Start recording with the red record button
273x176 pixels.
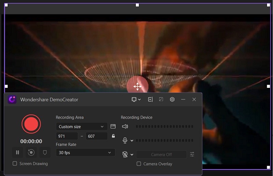(31, 124)
